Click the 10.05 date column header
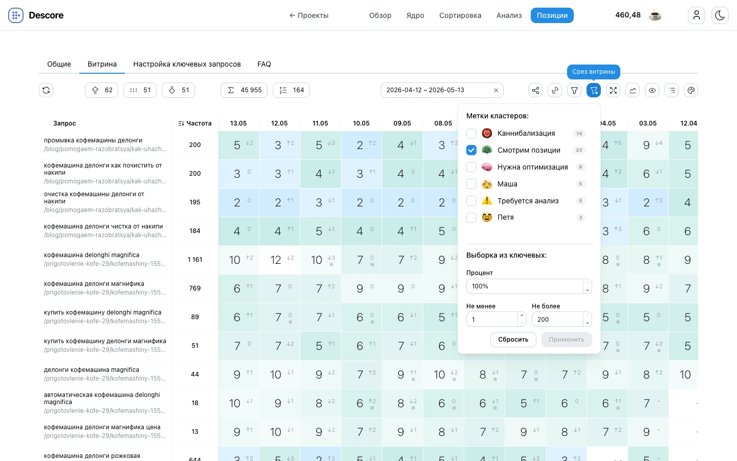This screenshot has height=461, width=737. 361,123
